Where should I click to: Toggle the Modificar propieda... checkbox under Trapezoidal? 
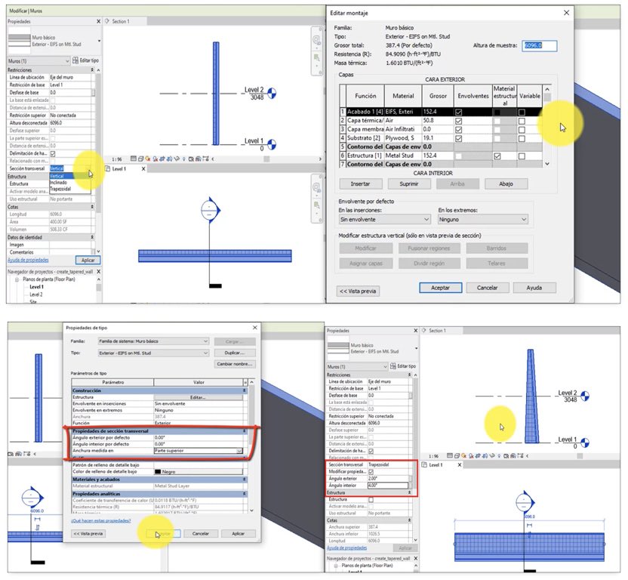(x=371, y=472)
